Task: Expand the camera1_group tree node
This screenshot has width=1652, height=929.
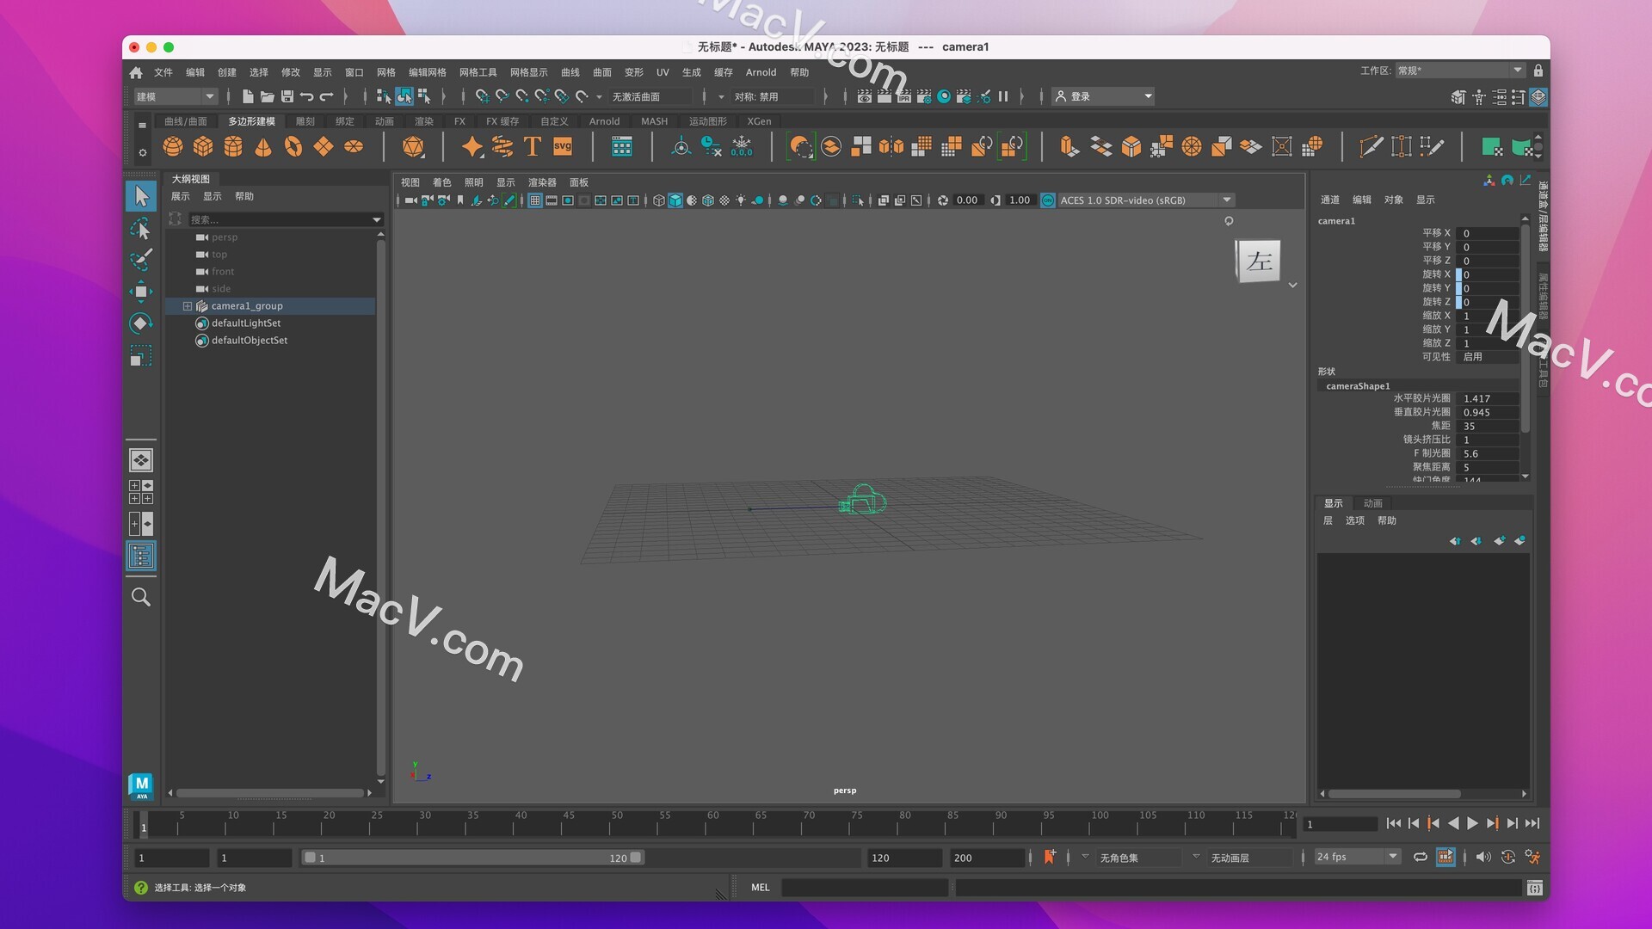Action: point(188,306)
